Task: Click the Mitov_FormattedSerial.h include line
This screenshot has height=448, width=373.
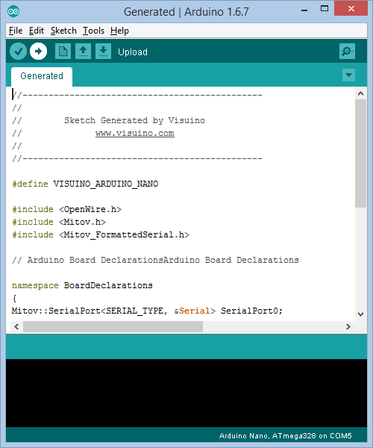Action: tap(101, 234)
